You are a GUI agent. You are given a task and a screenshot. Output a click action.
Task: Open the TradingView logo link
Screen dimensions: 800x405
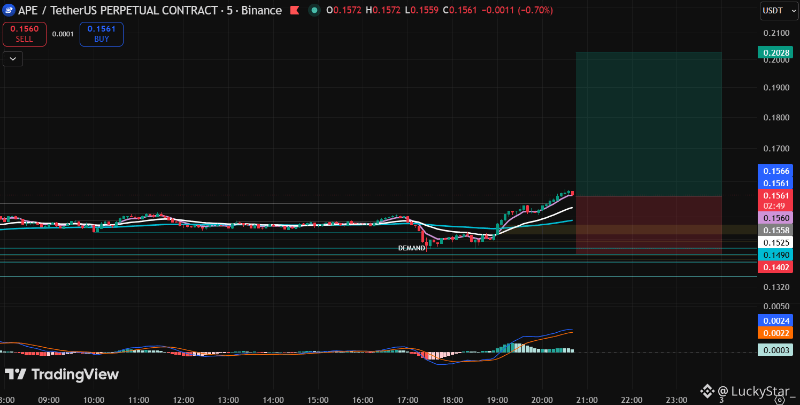coord(62,375)
